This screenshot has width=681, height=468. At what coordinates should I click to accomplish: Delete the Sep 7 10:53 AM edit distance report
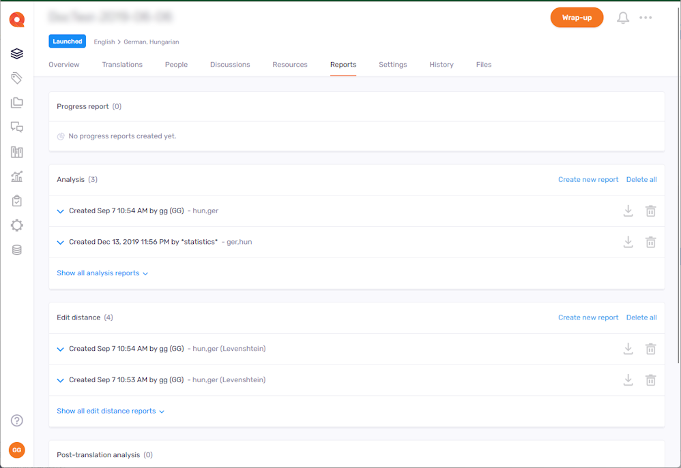click(x=651, y=380)
